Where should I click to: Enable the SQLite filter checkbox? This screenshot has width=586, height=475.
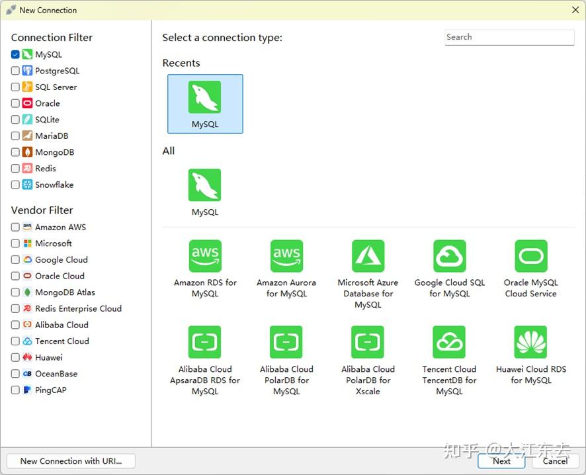click(x=15, y=120)
